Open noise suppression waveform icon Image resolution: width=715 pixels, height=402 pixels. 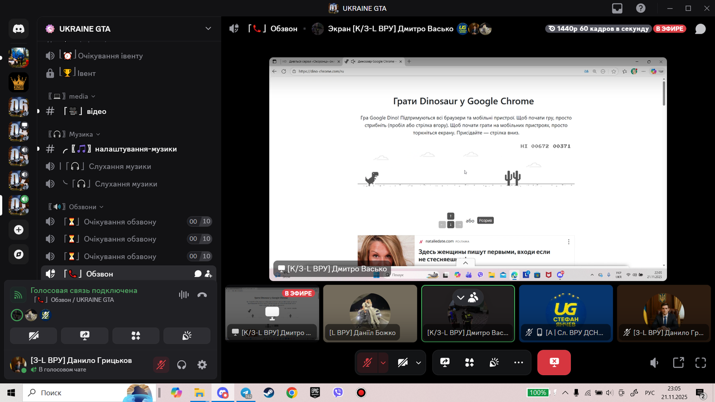[183, 295]
